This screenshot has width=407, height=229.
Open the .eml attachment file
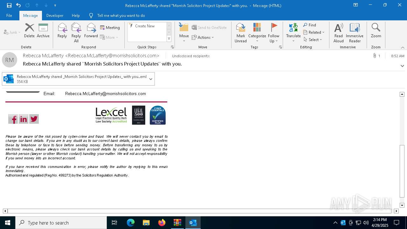tap(75, 79)
